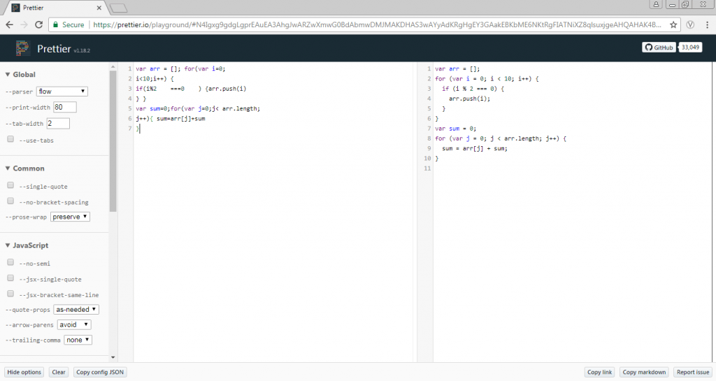The image size is (716, 381).
Task: Go back with the browser back arrow
Action: (x=10, y=24)
